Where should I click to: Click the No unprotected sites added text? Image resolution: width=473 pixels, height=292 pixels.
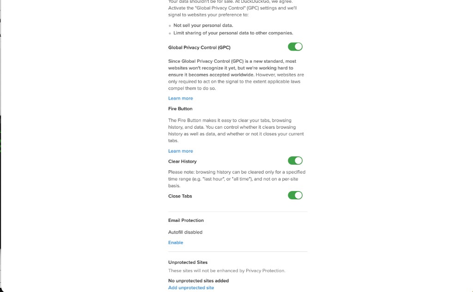pos(198,280)
